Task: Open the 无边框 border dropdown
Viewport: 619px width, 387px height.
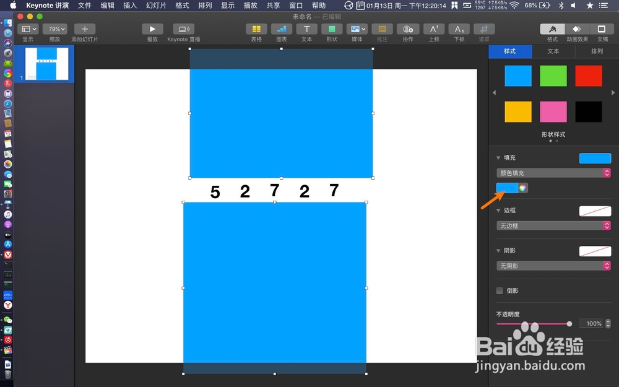Action: pyautogui.click(x=553, y=225)
